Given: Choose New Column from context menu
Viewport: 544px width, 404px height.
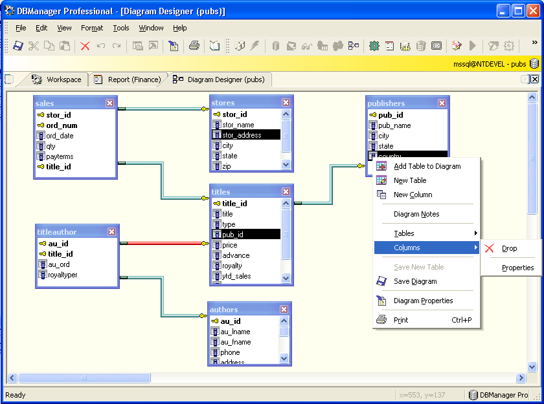Looking at the screenshot, I should [x=426, y=195].
